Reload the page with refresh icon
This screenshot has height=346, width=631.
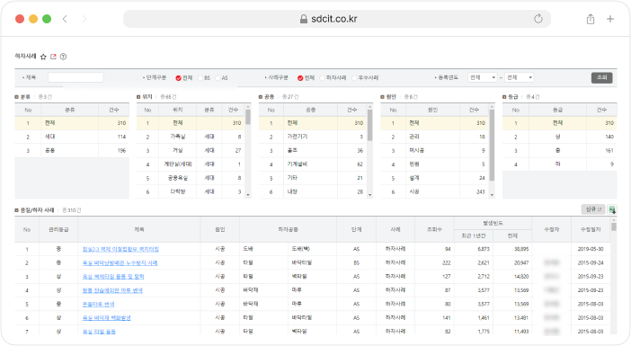point(538,19)
